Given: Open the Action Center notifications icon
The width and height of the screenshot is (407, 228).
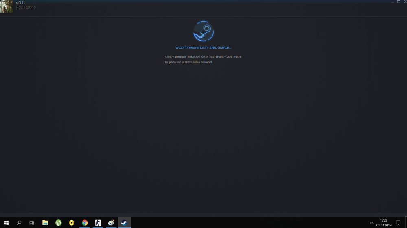Looking at the screenshot, I should [x=398, y=223].
